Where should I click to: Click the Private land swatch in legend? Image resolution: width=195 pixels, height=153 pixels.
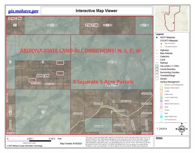point(161,110)
